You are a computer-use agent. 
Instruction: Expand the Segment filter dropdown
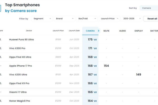click(x=42, y=19)
